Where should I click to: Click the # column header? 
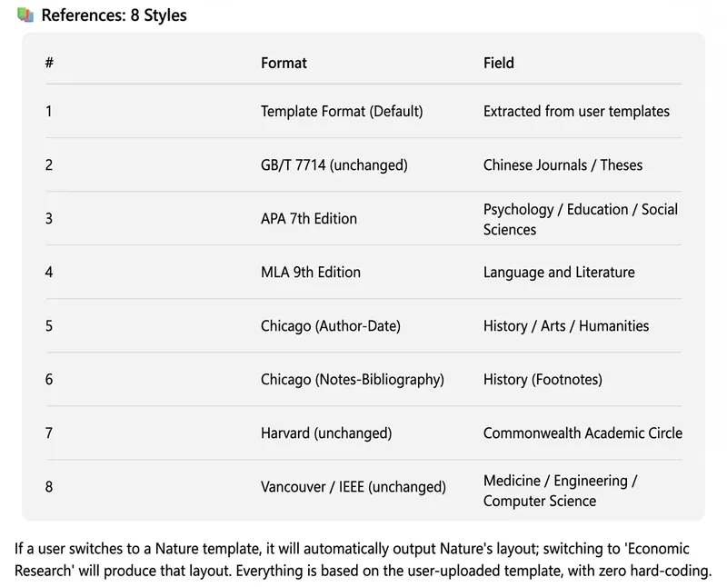(49, 63)
